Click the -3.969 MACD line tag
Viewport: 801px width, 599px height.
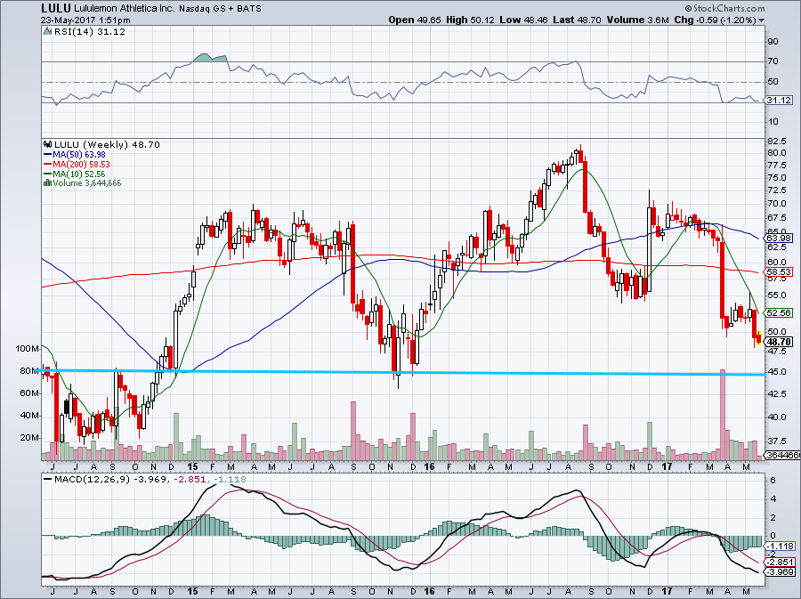pos(780,572)
